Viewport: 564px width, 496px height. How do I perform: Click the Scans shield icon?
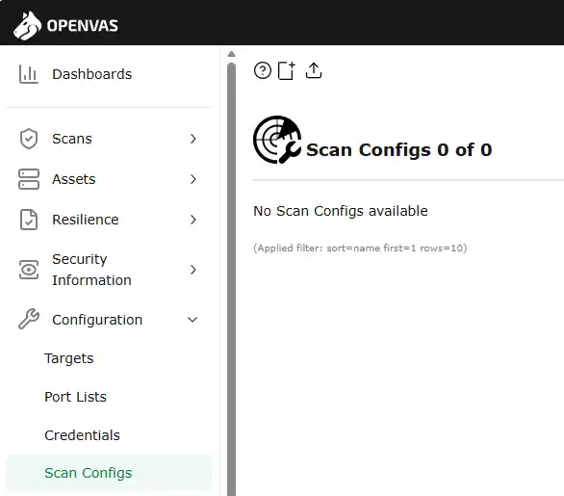[x=29, y=139]
